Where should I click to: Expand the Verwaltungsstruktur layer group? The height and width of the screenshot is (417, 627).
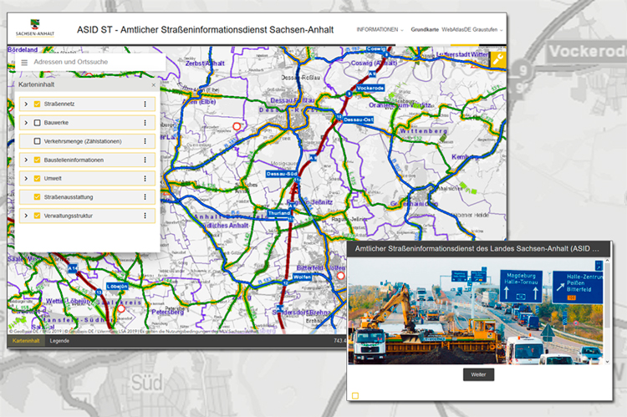tap(26, 216)
